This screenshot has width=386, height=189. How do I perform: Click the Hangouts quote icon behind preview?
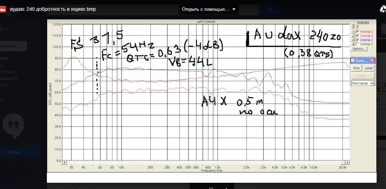coord(13,126)
